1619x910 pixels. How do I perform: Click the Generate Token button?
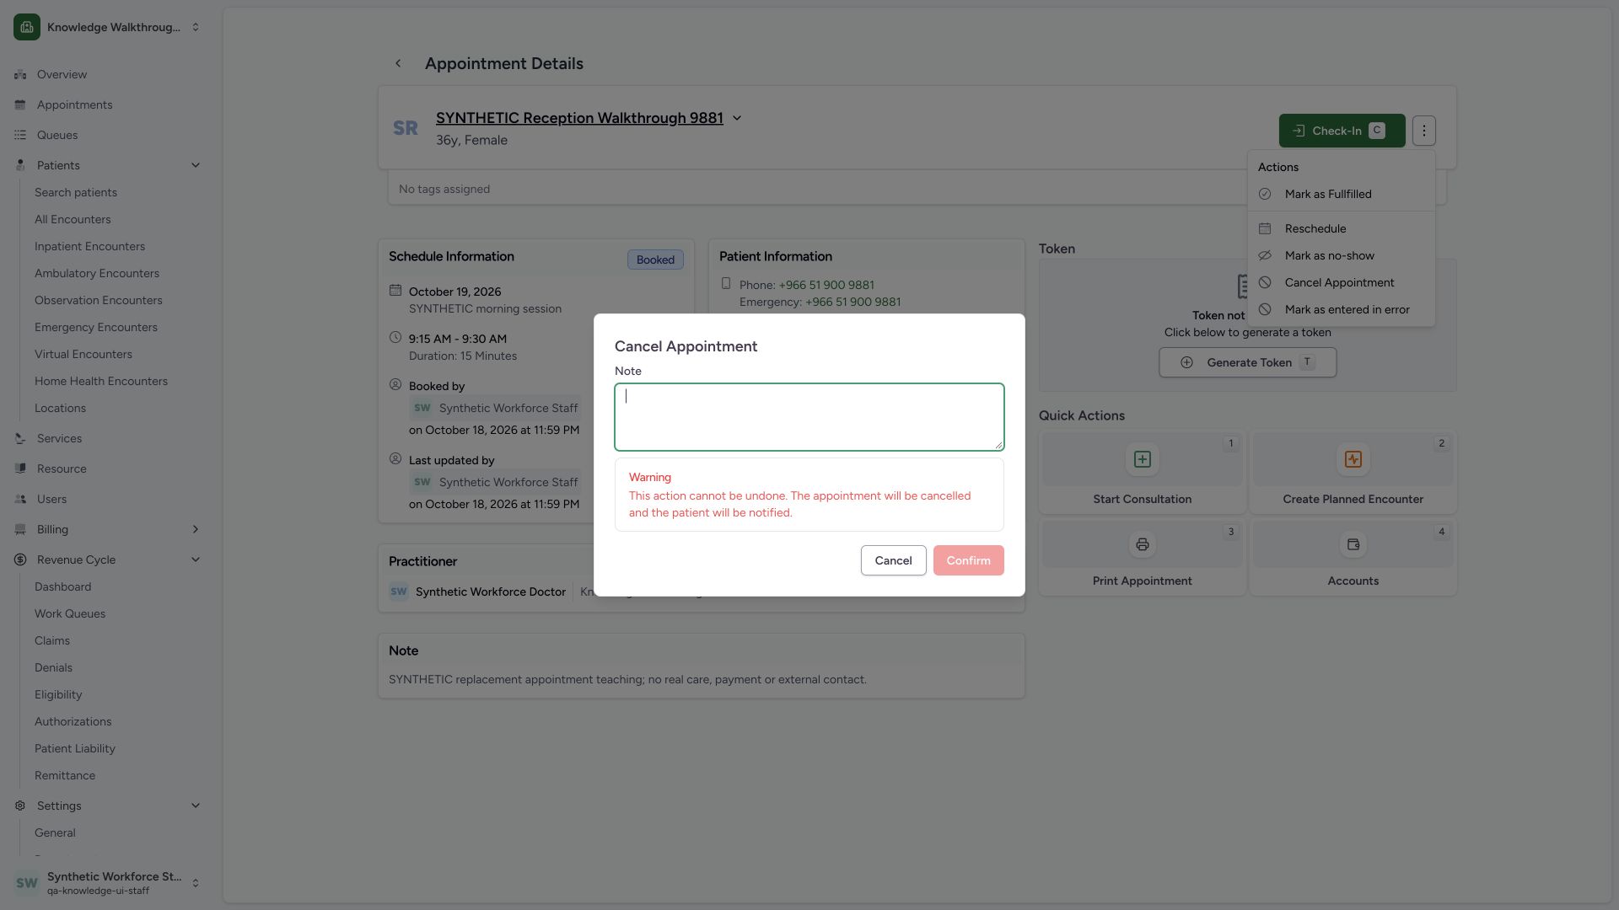[x=1247, y=362]
